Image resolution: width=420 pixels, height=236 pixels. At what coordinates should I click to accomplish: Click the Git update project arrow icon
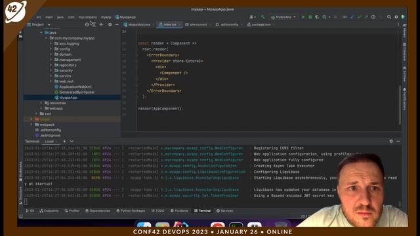[352, 17]
